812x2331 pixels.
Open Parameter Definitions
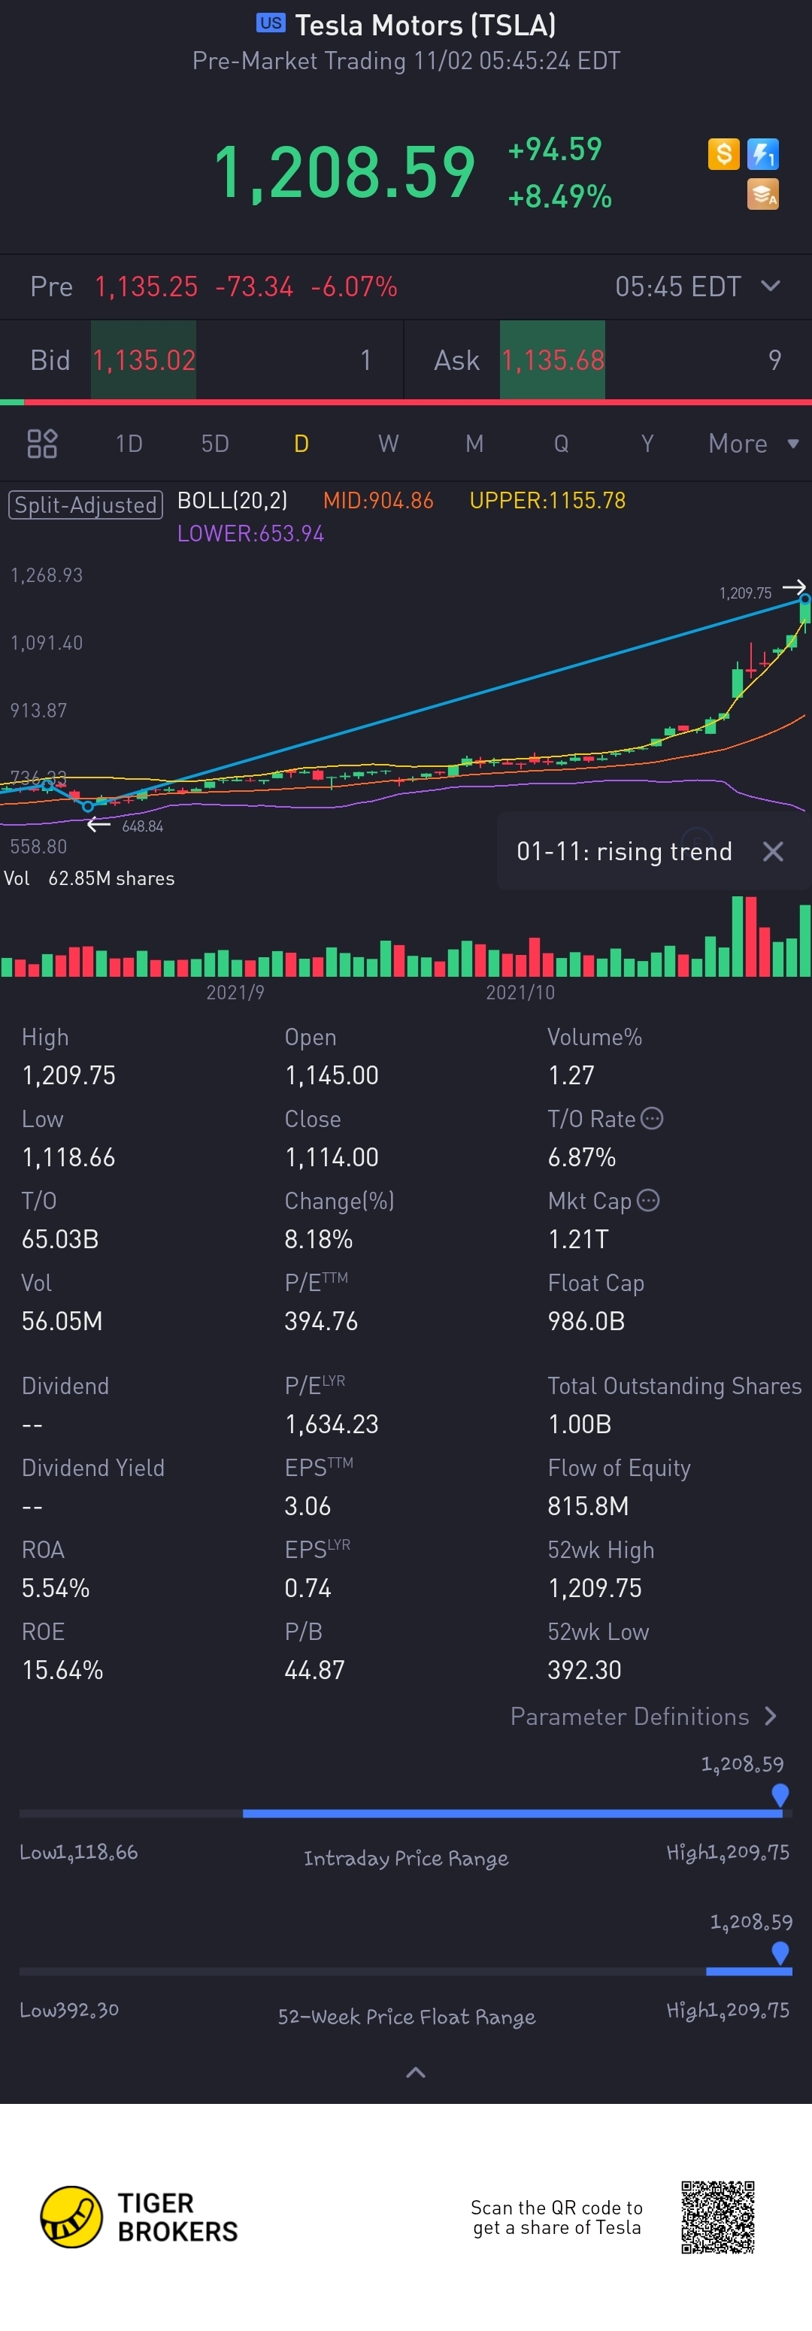[x=644, y=1717]
